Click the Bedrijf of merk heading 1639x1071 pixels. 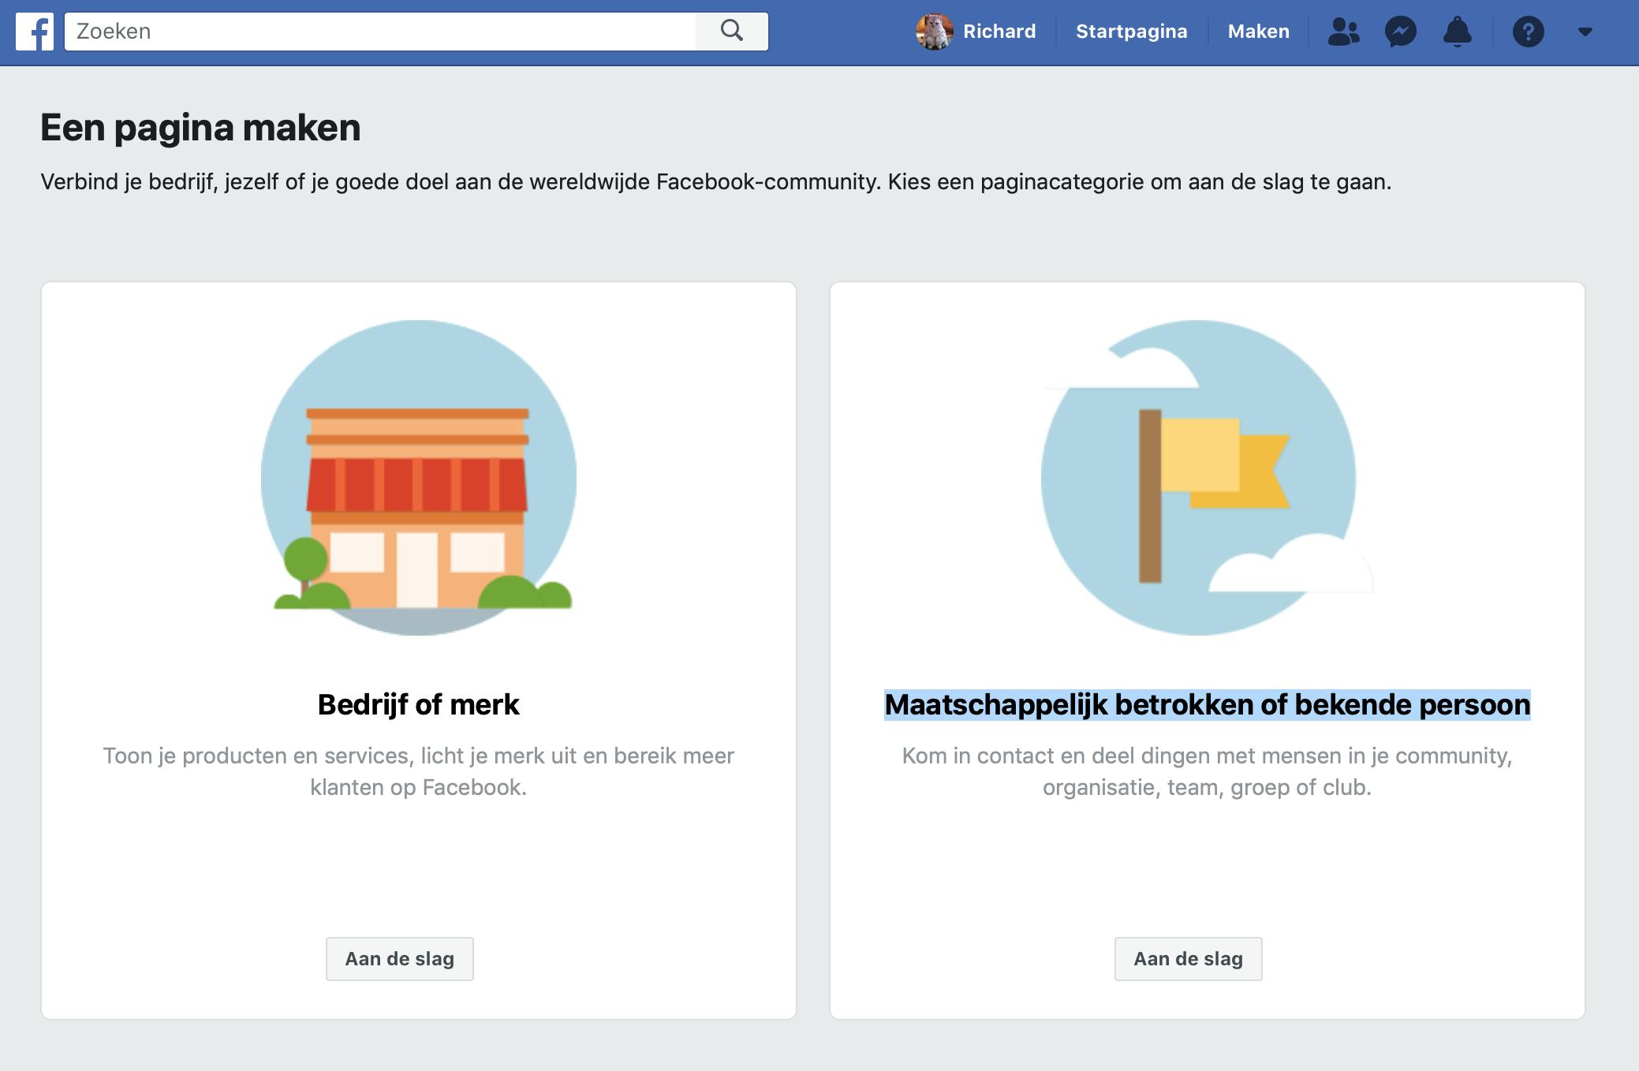(418, 704)
